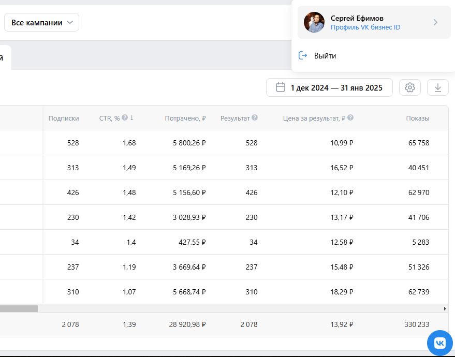Screen dimensions: 455x357
Task: Click the logout arrow icon beside Выйти
Action: click(303, 55)
